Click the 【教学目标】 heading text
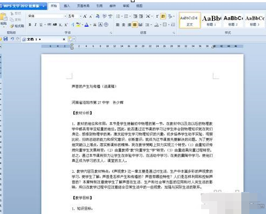 click(x=82, y=198)
